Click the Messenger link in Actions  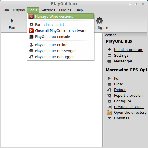(123, 61)
